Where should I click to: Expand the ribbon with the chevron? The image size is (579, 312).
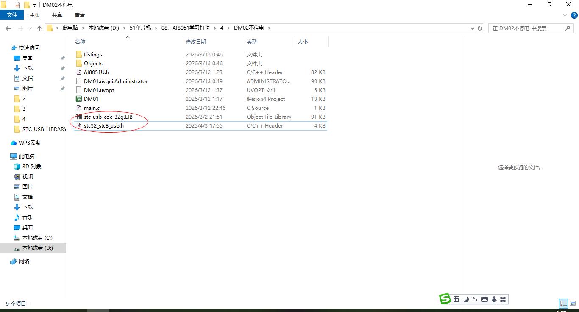click(565, 15)
